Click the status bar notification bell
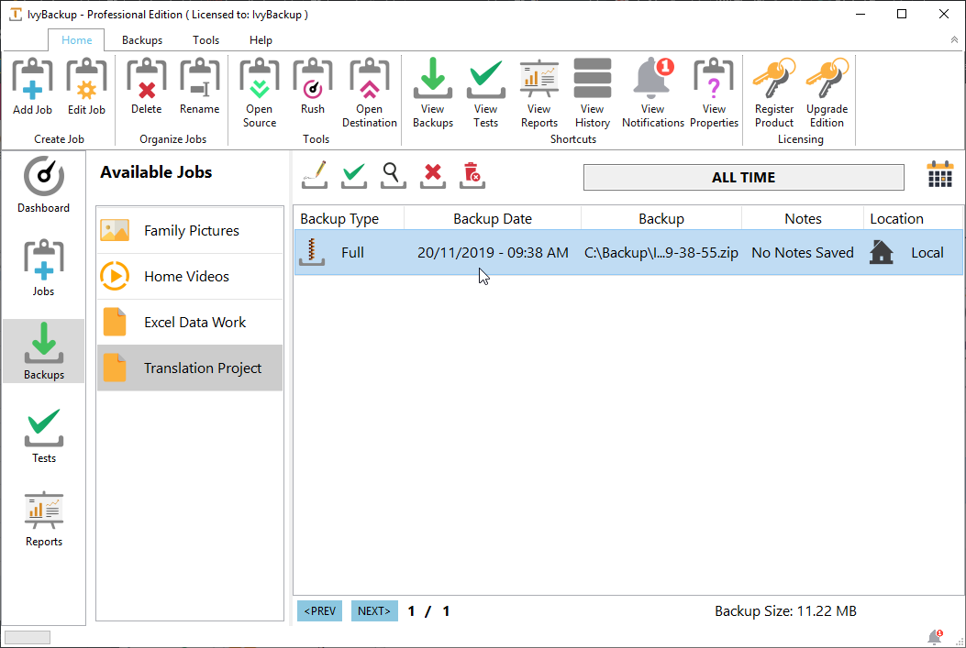 click(x=935, y=636)
